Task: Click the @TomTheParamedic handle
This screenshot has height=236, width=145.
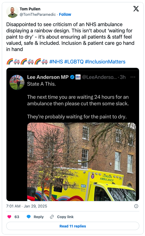Action: pos(38,15)
